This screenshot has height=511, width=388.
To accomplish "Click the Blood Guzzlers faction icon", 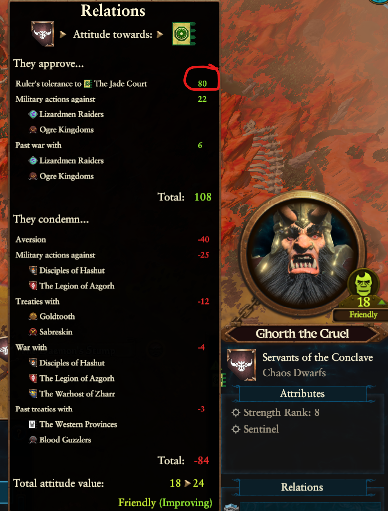I will (x=33, y=440).
